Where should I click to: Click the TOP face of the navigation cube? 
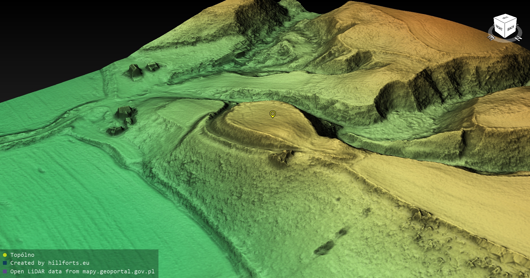click(505, 18)
